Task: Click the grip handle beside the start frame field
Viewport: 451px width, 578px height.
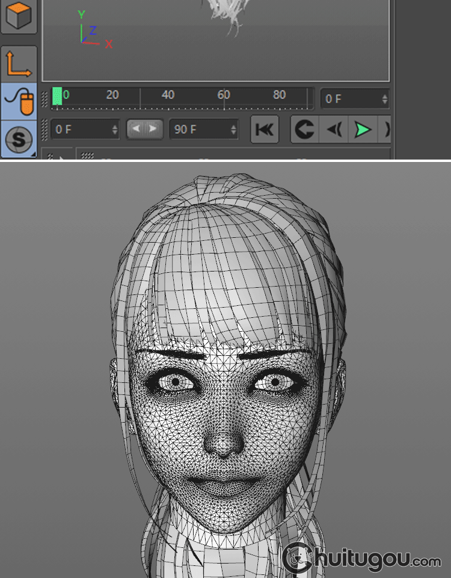Action: pos(44,129)
